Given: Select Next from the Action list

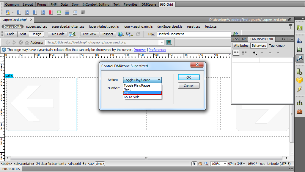Looking at the screenshot, I should 142,89.
